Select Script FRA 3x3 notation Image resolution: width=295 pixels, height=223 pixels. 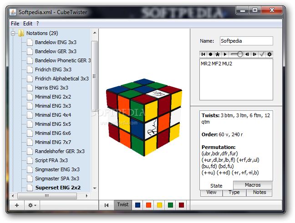[51, 160]
